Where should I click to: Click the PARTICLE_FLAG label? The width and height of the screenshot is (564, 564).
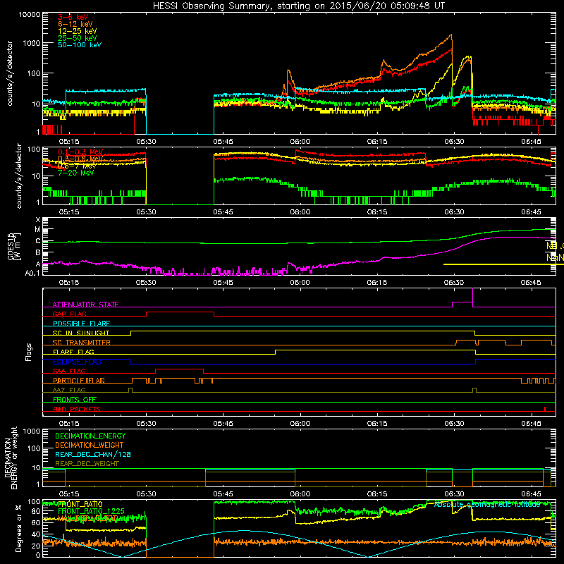click(79, 380)
